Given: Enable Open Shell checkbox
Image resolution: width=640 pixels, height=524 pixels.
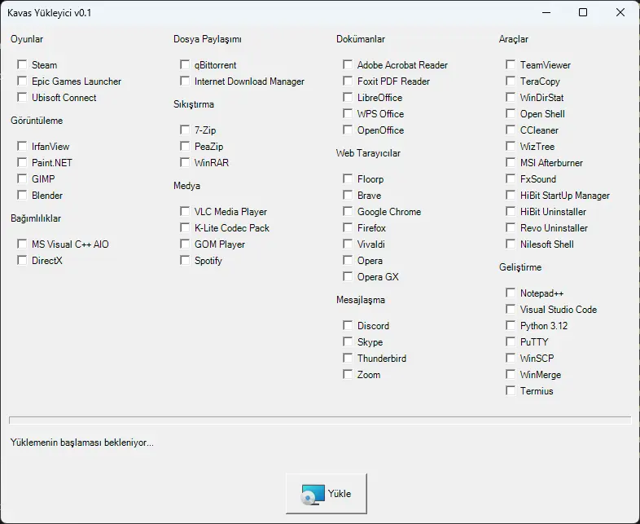Looking at the screenshot, I should (x=511, y=113).
